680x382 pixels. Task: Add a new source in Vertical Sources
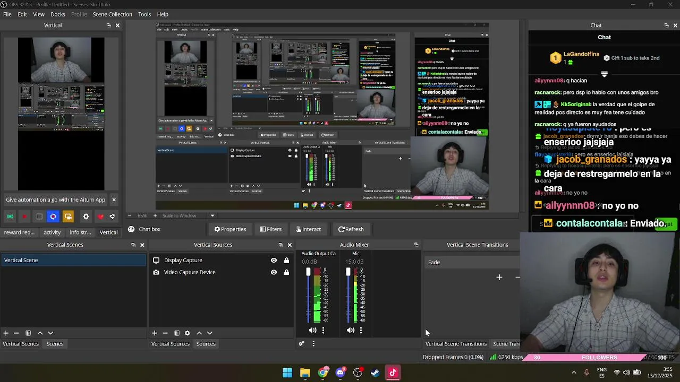[155, 333]
